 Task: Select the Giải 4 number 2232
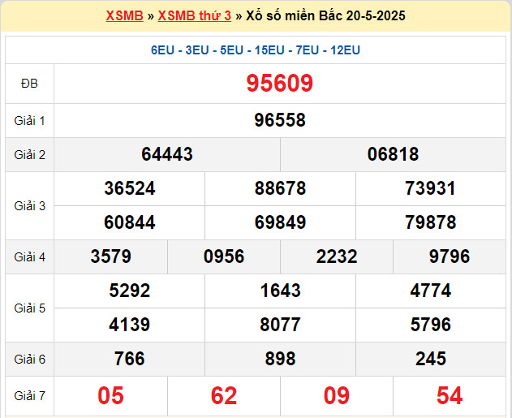[337, 256]
